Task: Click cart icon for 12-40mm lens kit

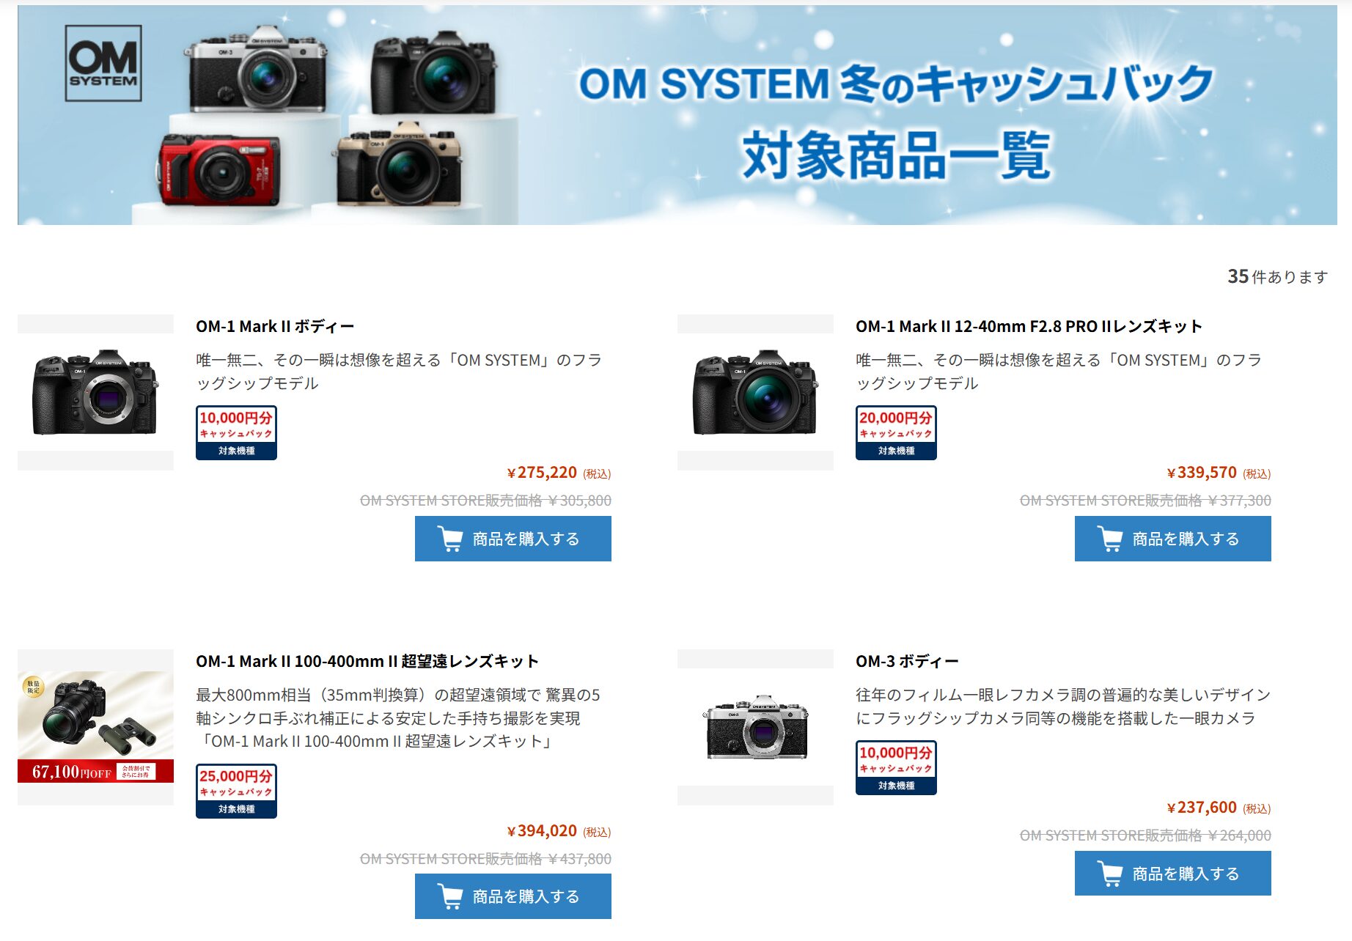Action: pyautogui.click(x=1110, y=539)
